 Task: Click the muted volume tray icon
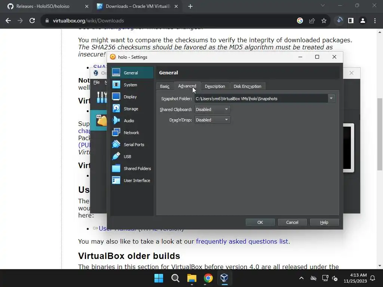[x=335, y=278]
